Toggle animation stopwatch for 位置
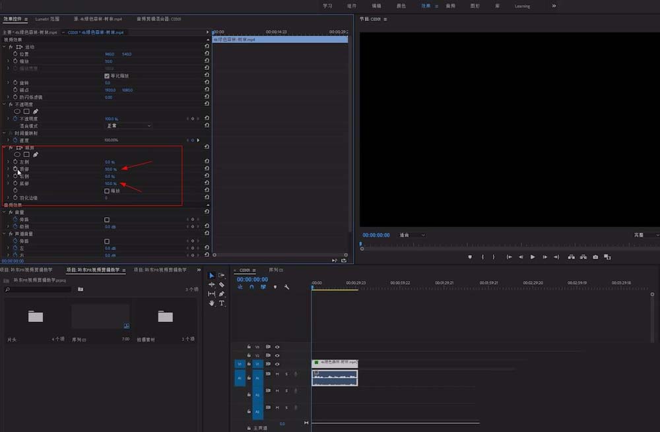660x432 pixels. (x=15, y=54)
